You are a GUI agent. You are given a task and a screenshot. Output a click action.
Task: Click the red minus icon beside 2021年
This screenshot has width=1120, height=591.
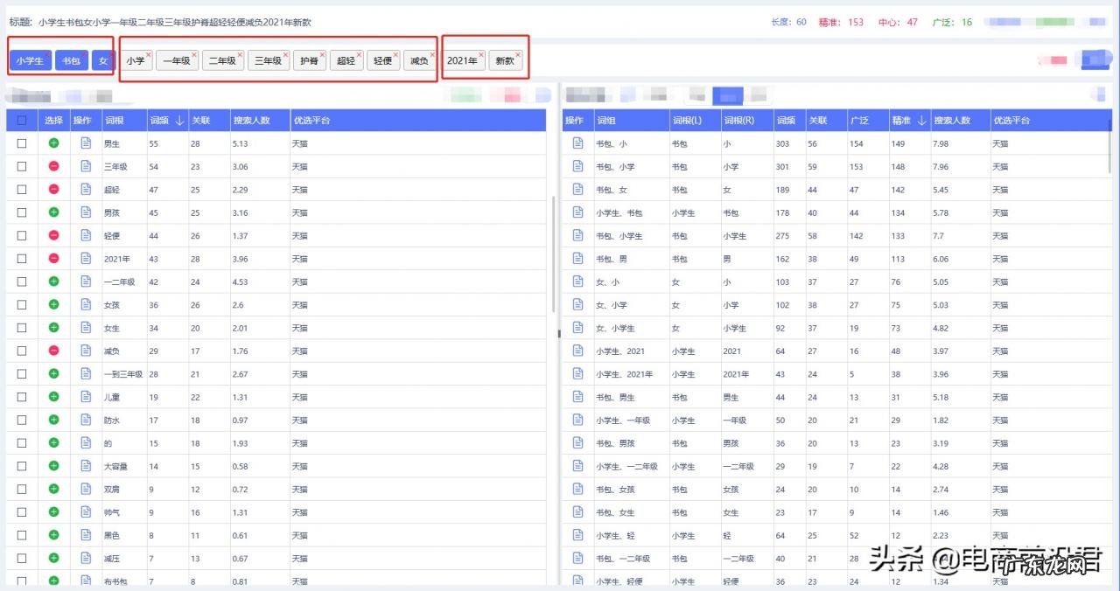tap(53, 258)
